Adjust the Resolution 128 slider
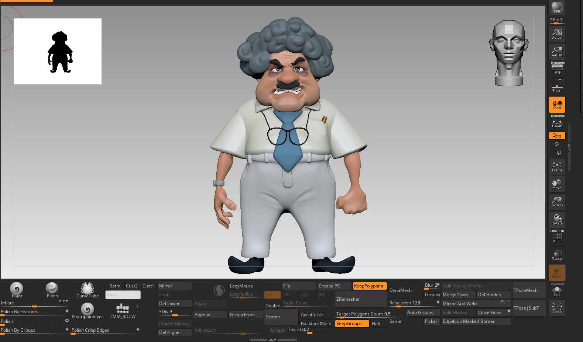The width and height of the screenshot is (583, 342). click(414, 304)
